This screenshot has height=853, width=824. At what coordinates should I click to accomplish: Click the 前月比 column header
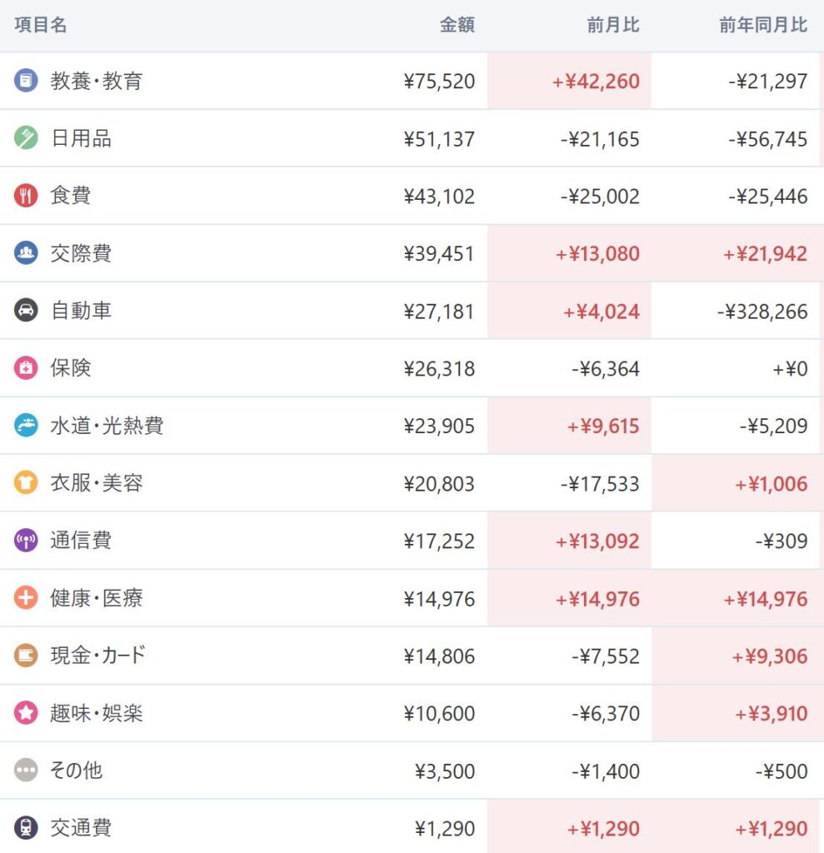(613, 25)
